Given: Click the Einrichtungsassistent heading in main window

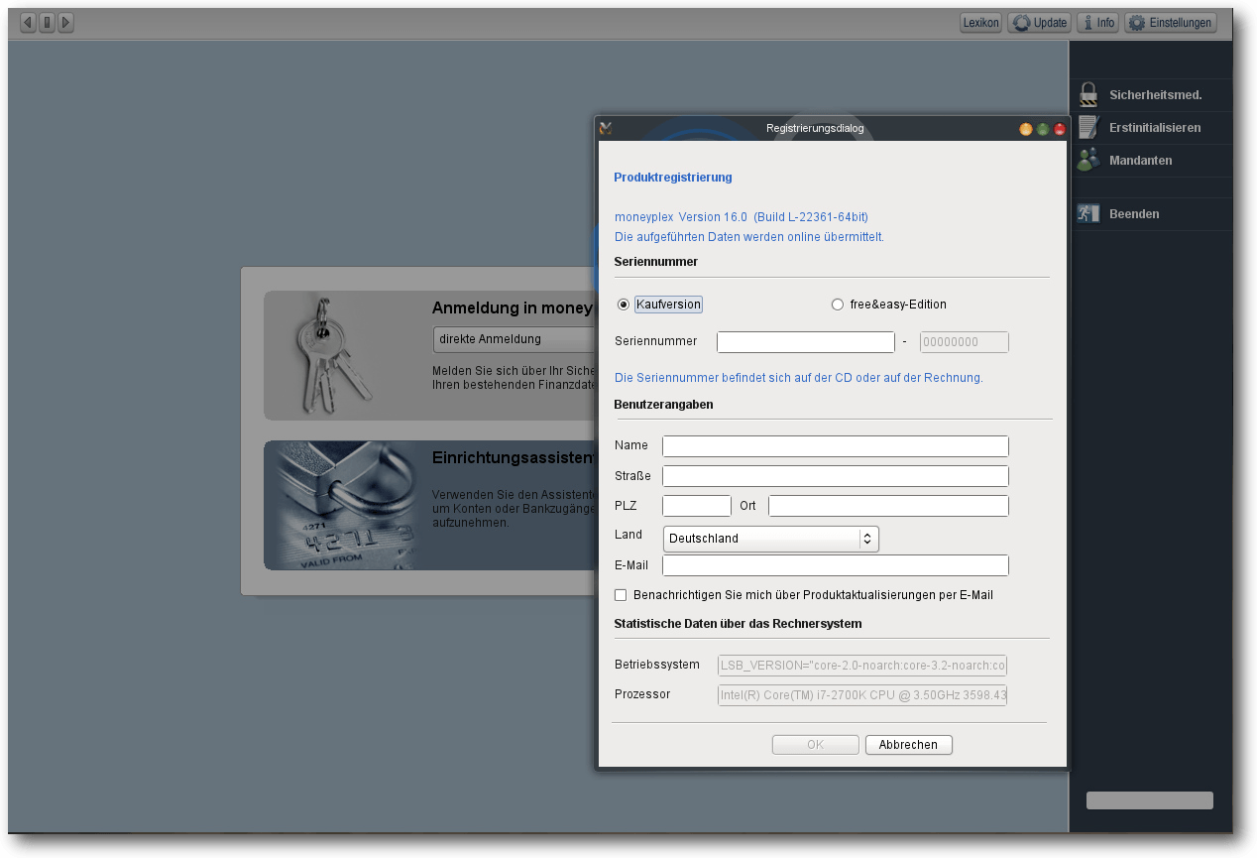Looking at the screenshot, I should click(513, 458).
